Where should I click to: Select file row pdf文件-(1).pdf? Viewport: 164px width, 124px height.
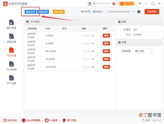[x=70, y=36]
